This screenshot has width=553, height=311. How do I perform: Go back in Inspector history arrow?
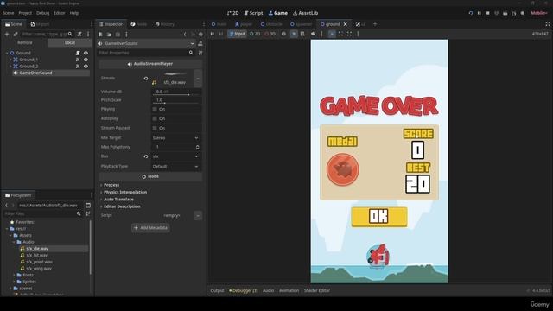[185, 35]
